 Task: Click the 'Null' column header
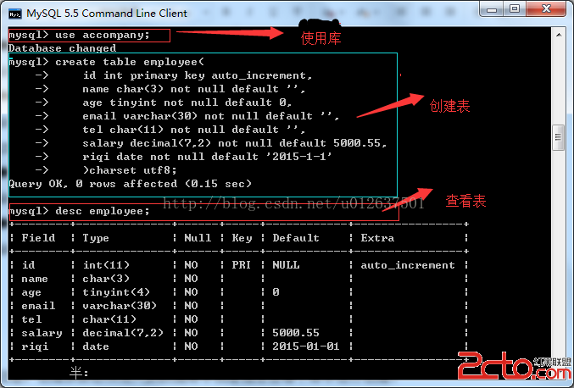tap(198, 238)
